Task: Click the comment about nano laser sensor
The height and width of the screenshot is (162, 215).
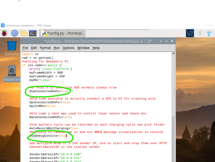Action: click(x=88, y=113)
